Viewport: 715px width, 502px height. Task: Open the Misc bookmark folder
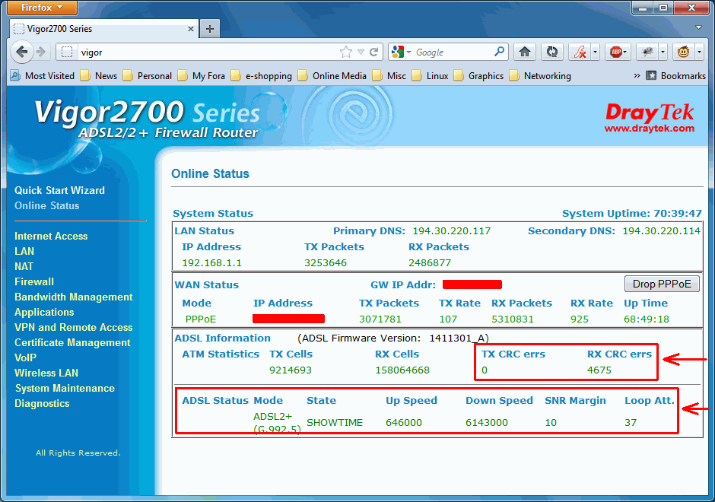click(x=389, y=76)
